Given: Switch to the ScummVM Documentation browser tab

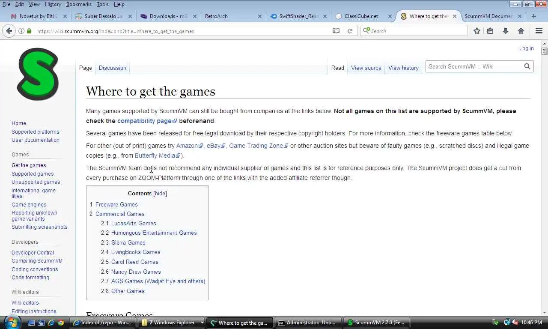Looking at the screenshot, I should point(493,16).
